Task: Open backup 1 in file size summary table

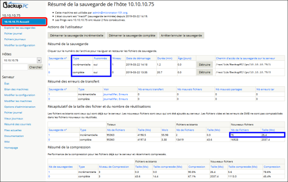Action: (x=49, y=135)
